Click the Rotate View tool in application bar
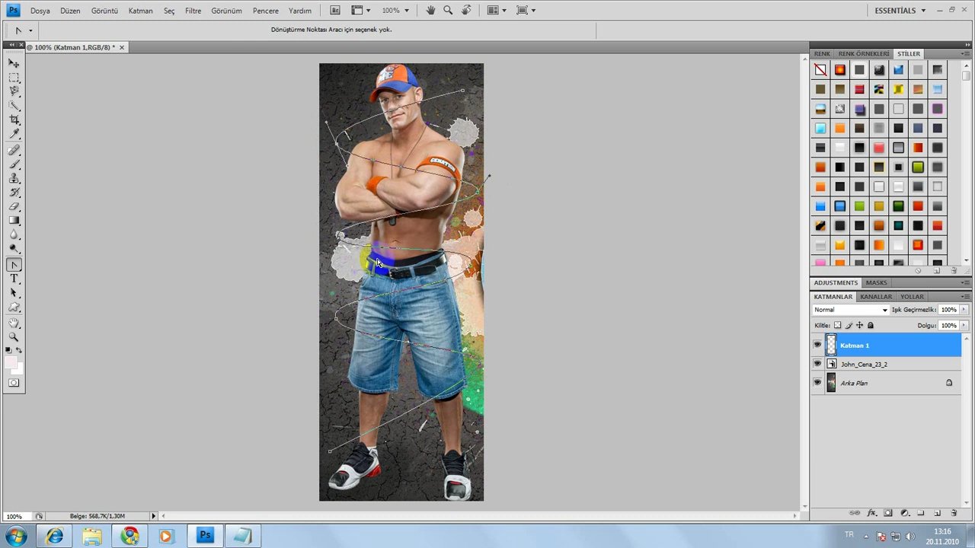The height and width of the screenshot is (548, 975). tap(465, 11)
